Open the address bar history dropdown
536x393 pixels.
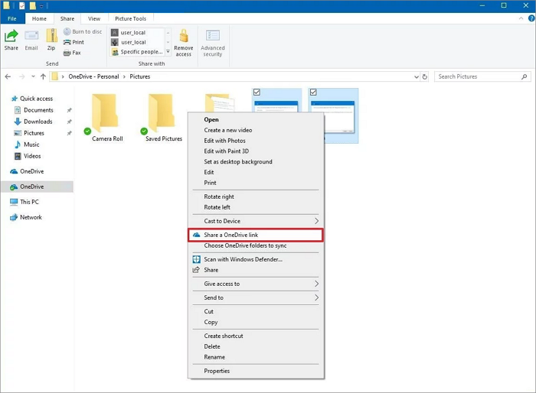tap(416, 76)
